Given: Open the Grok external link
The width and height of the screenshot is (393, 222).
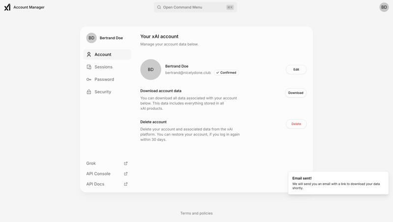Looking at the screenshot, I should pos(107,163).
